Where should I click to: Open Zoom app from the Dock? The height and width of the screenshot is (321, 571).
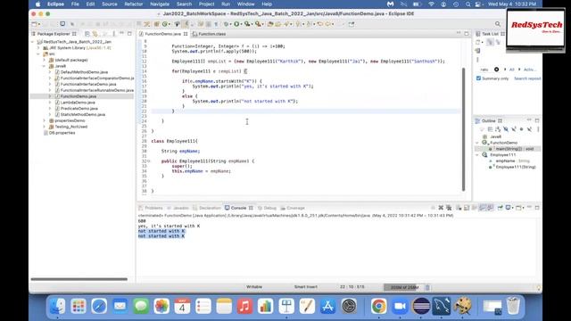400,306
